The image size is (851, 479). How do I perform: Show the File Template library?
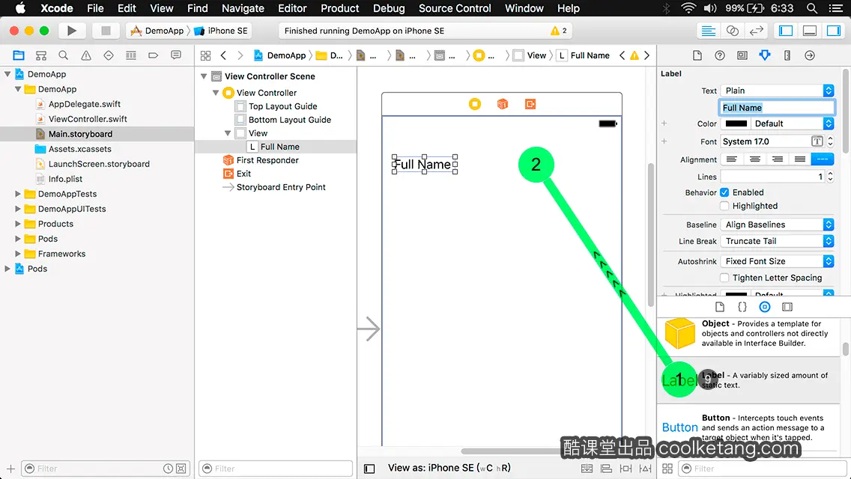tap(720, 307)
